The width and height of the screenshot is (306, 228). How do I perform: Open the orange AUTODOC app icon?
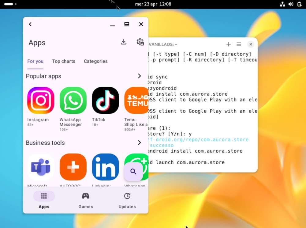(73, 167)
